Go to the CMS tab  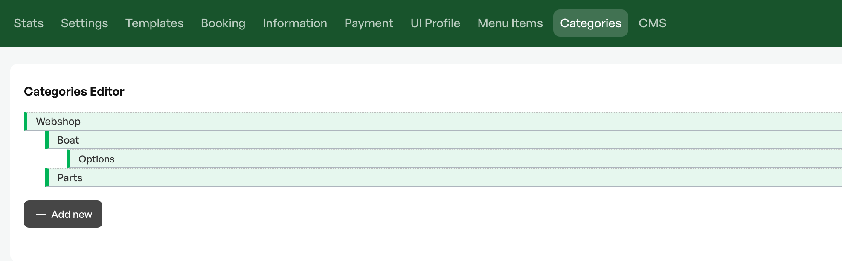(652, 23)
